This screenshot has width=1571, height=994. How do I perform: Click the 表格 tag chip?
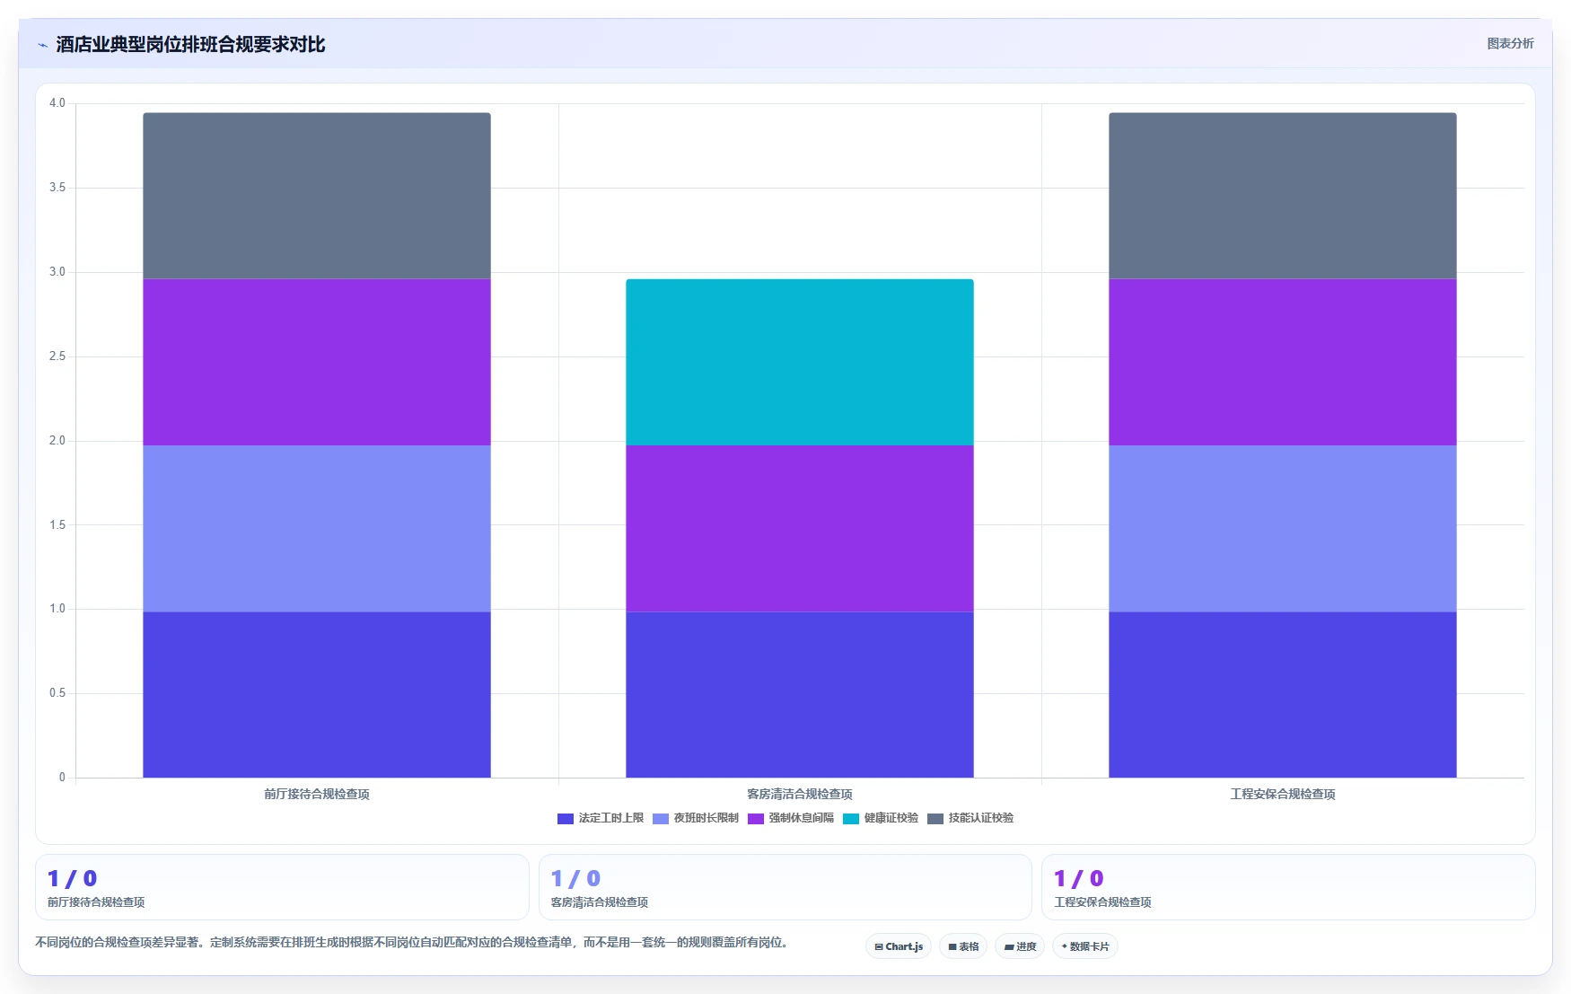point(963,946)
